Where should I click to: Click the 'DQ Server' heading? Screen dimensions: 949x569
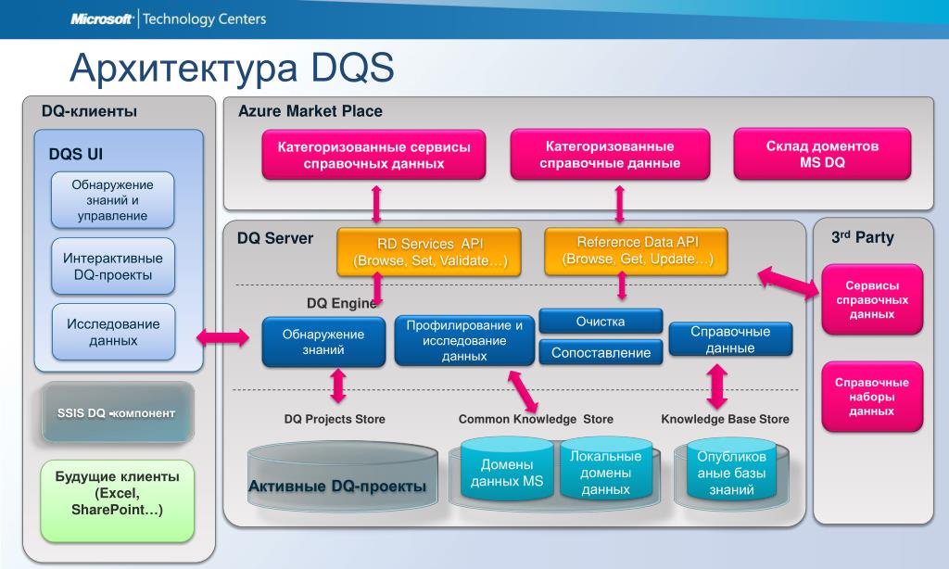[x=275, y=238]
